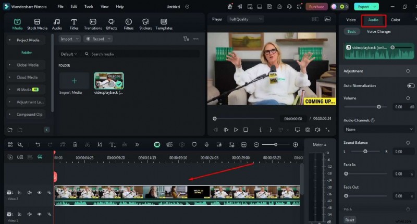Open the Full Quality player dropdown
The image size is (417, 224).
click(x=246, y=19)
